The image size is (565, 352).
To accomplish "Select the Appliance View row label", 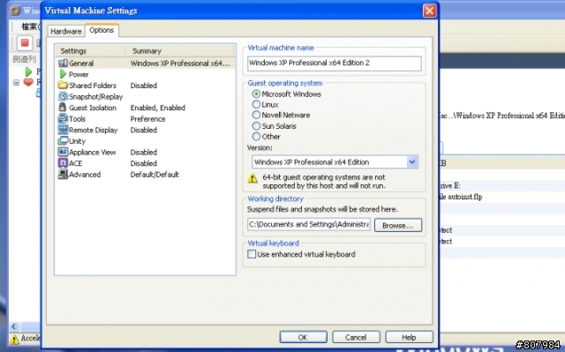I will tap(92, 153).
